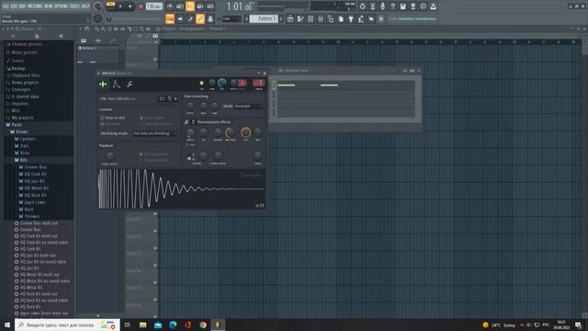Toggle loop recording icon
The width and height of the screenshot is (588, 331).
(210, 6)
